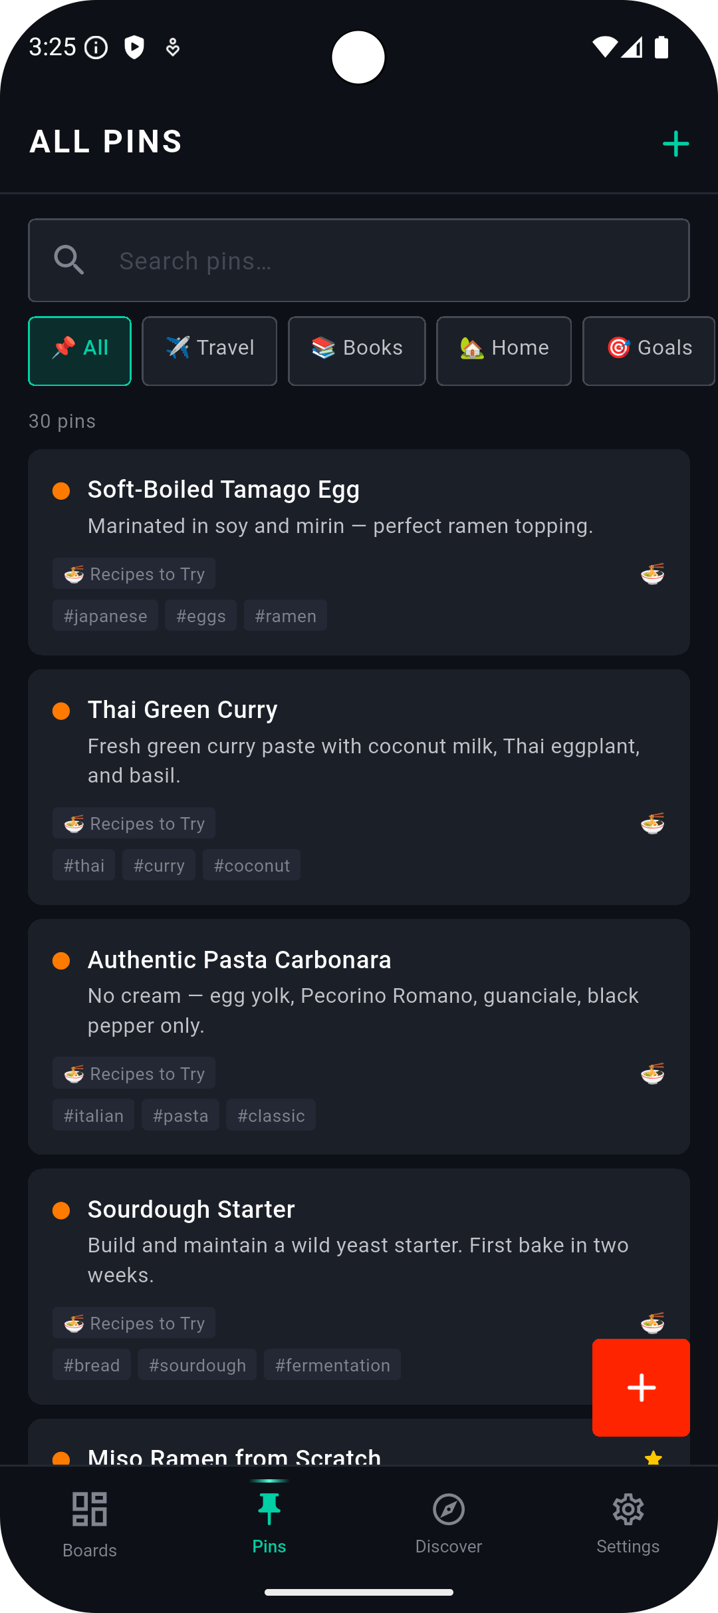Image resolution: width=718 pixels, height=1613 pixels.
Task: Tap ramen bowl icon on Thai Green Curry card
Action: [x=653, y=823]
